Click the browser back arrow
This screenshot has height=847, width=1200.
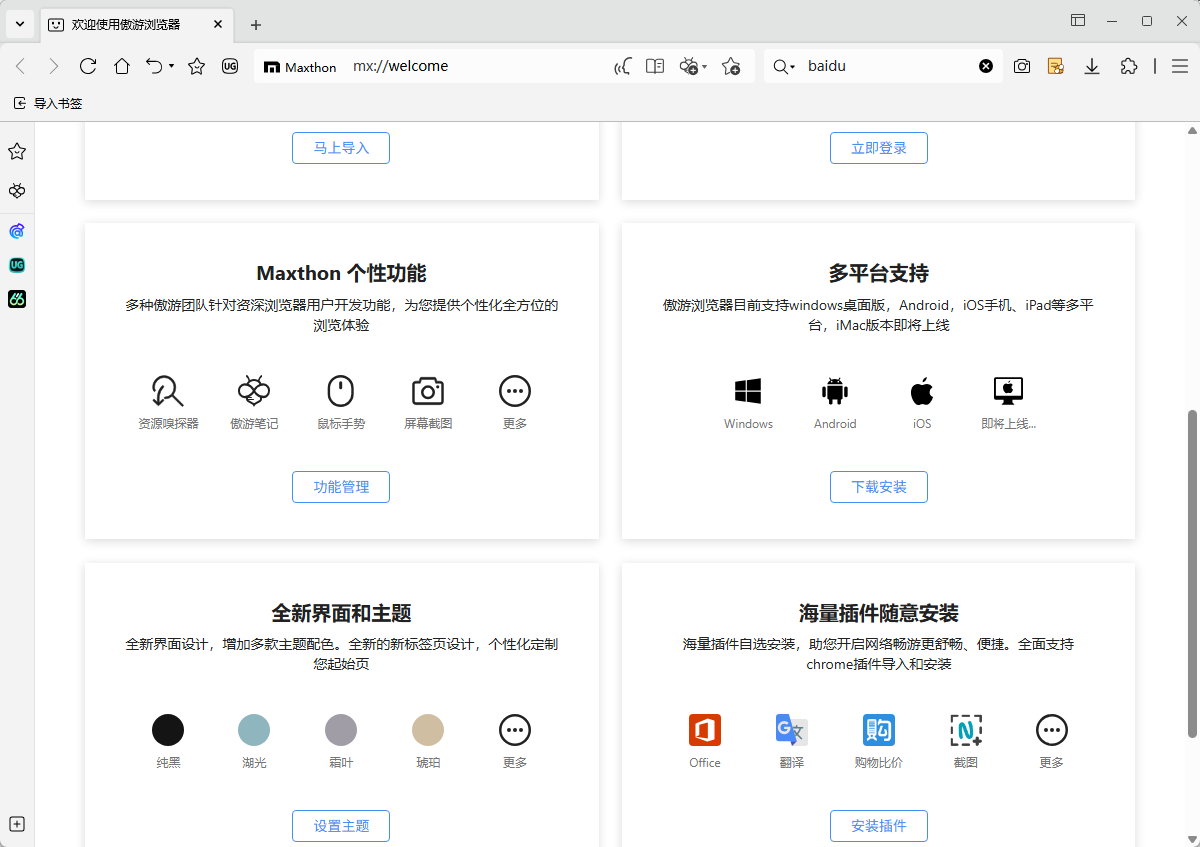point(20,66)
